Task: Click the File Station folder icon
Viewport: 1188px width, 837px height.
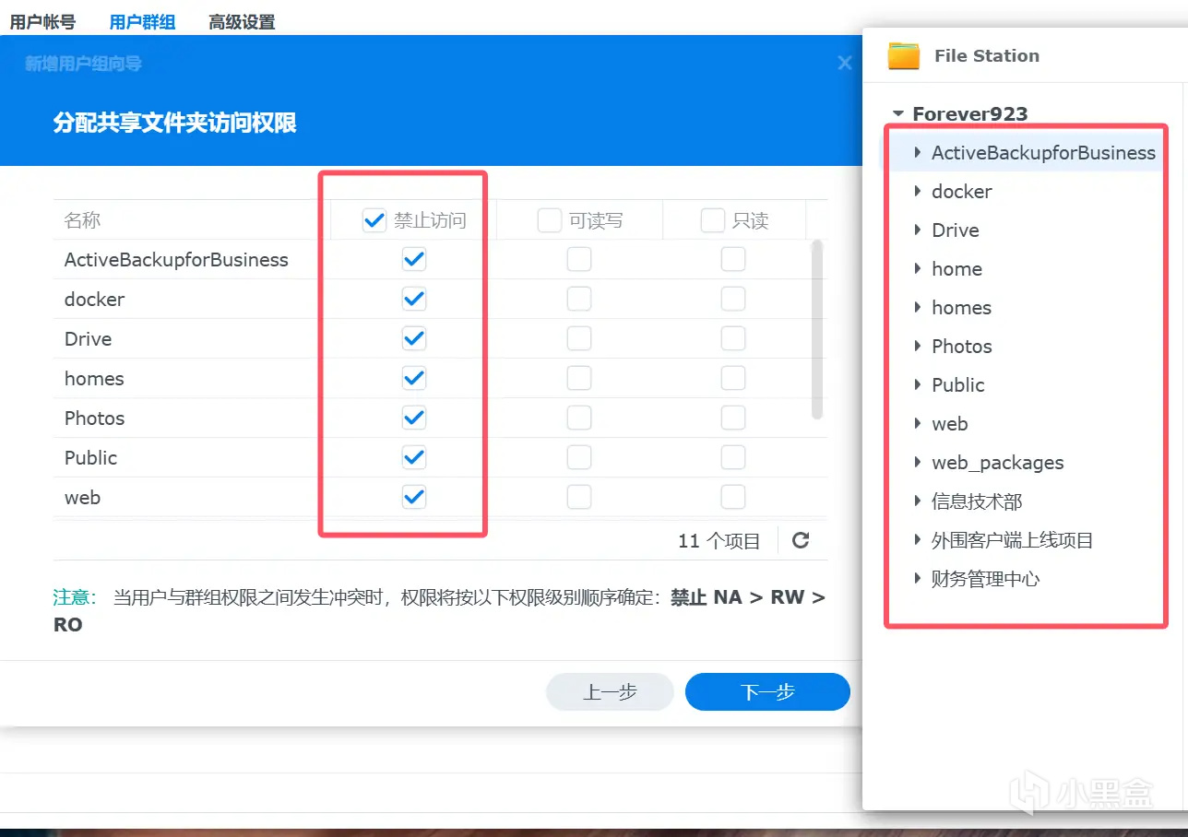Action: pos(904,55)
